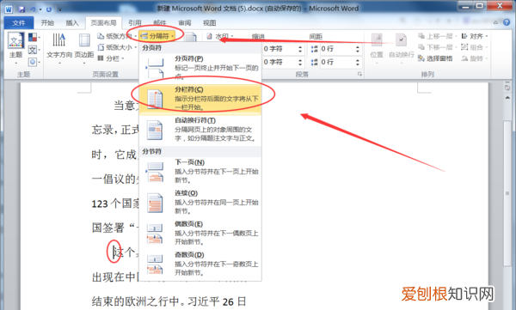
Task: Open the Themes gallery button
Action: (15, 49)
